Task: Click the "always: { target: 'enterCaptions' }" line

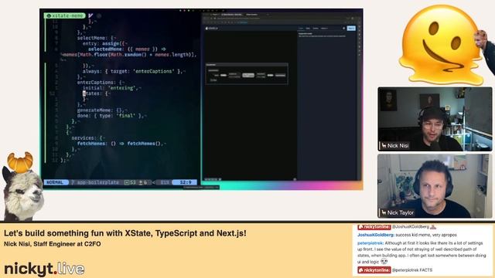Action: coord(133,72)
